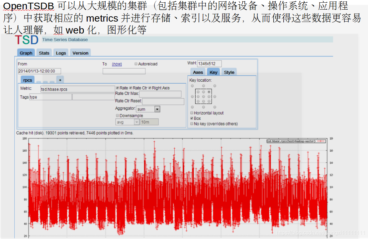Toggle the Box checkbox
This screenshot has height=239, width=368.
click(x=192, y=118)
